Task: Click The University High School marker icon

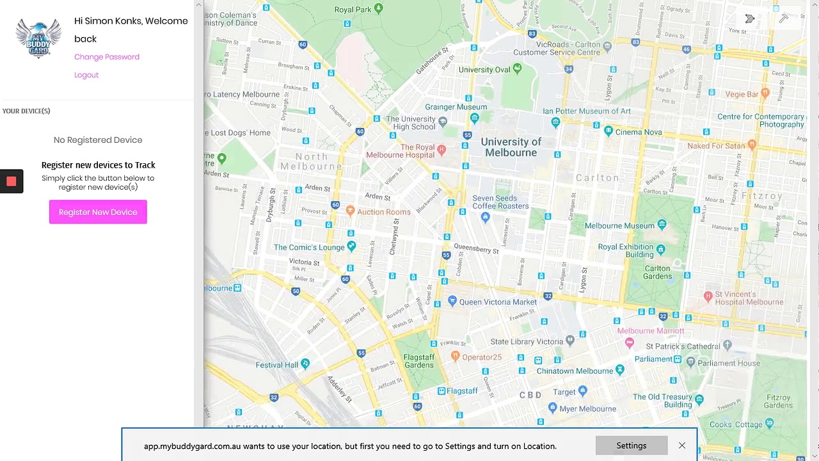Action: point(442,120)
